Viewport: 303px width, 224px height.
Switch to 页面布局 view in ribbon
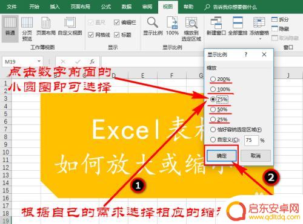[46, 26]
